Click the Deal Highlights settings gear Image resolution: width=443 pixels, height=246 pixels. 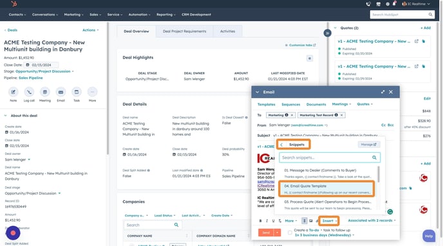click(310, 58)
